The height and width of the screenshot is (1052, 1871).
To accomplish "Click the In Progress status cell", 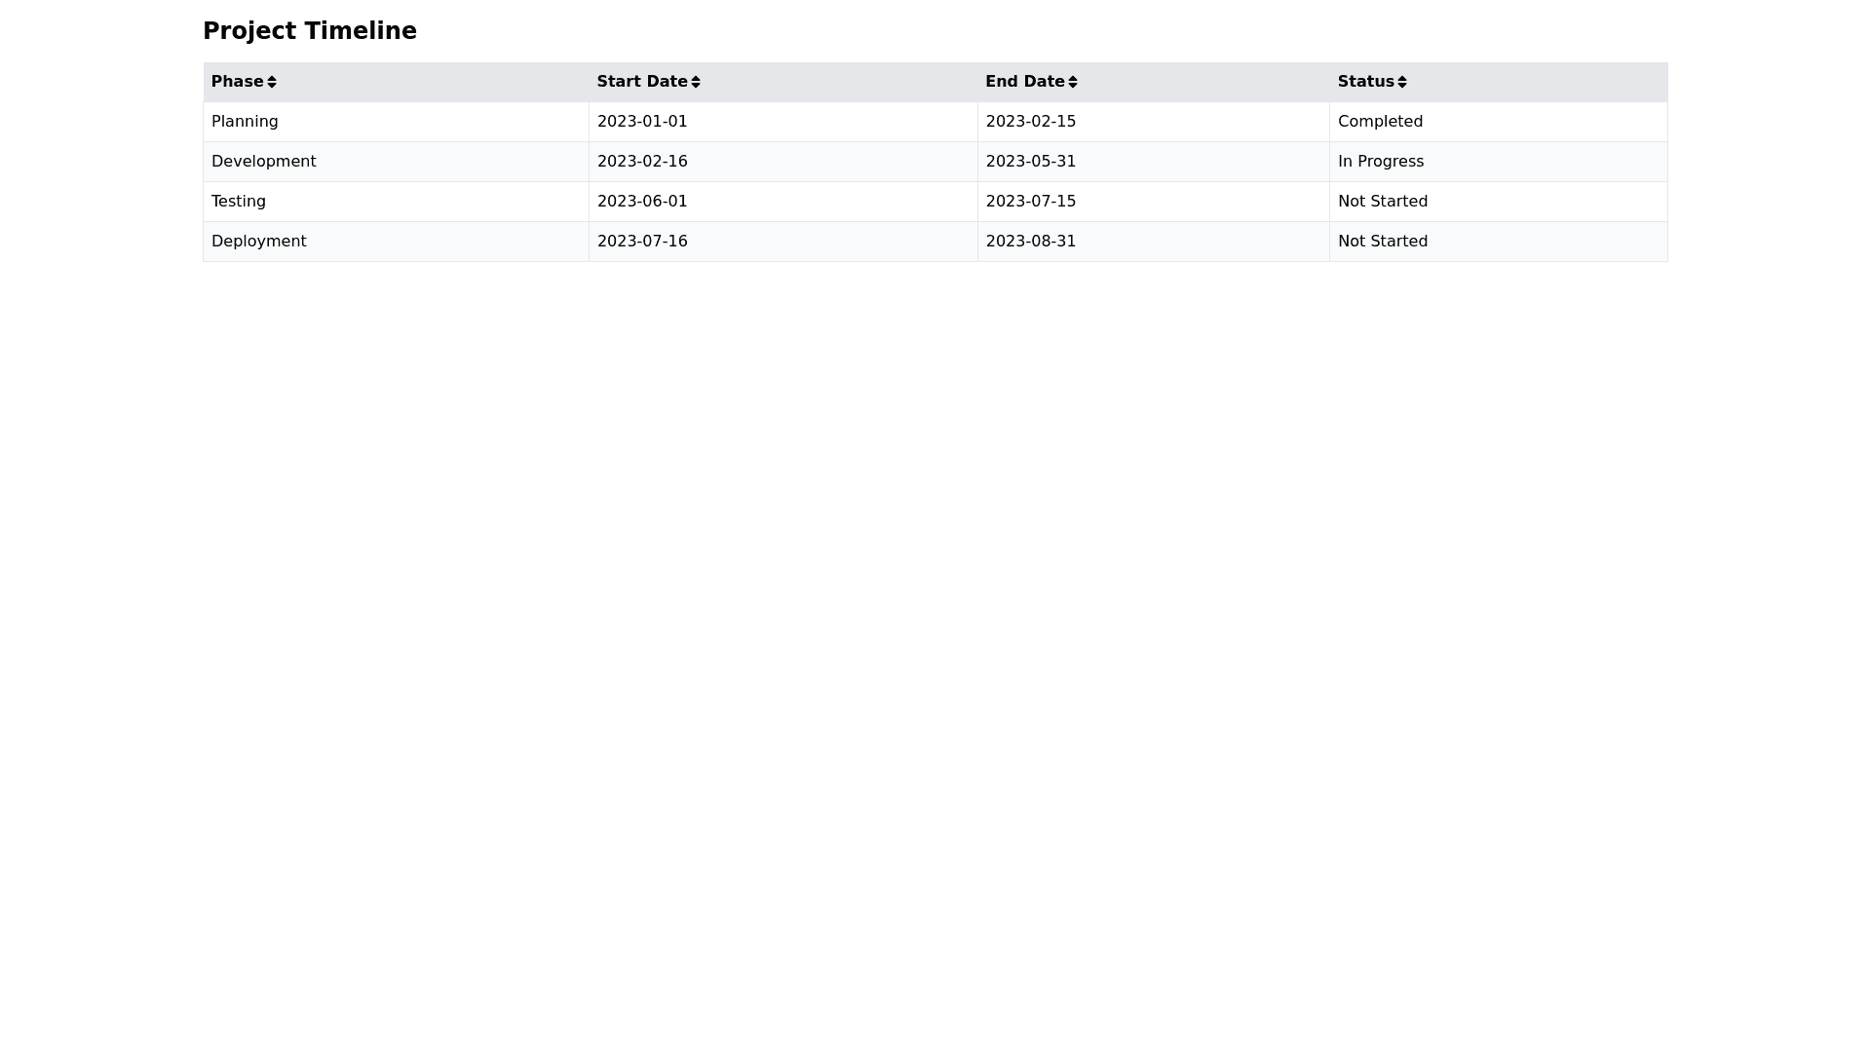I will click(1380, 162).
